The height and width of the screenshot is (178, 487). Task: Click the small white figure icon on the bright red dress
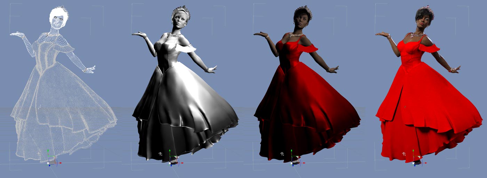point(403,154)
